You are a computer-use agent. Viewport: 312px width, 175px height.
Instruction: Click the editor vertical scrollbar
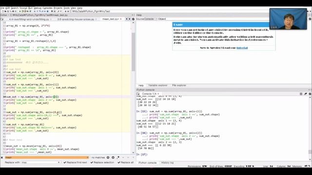[133, 52]
